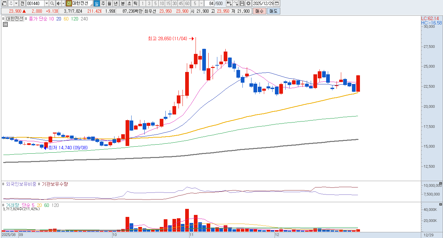
Task: Select the 주 weekly period tab
Action: [103, 3]
